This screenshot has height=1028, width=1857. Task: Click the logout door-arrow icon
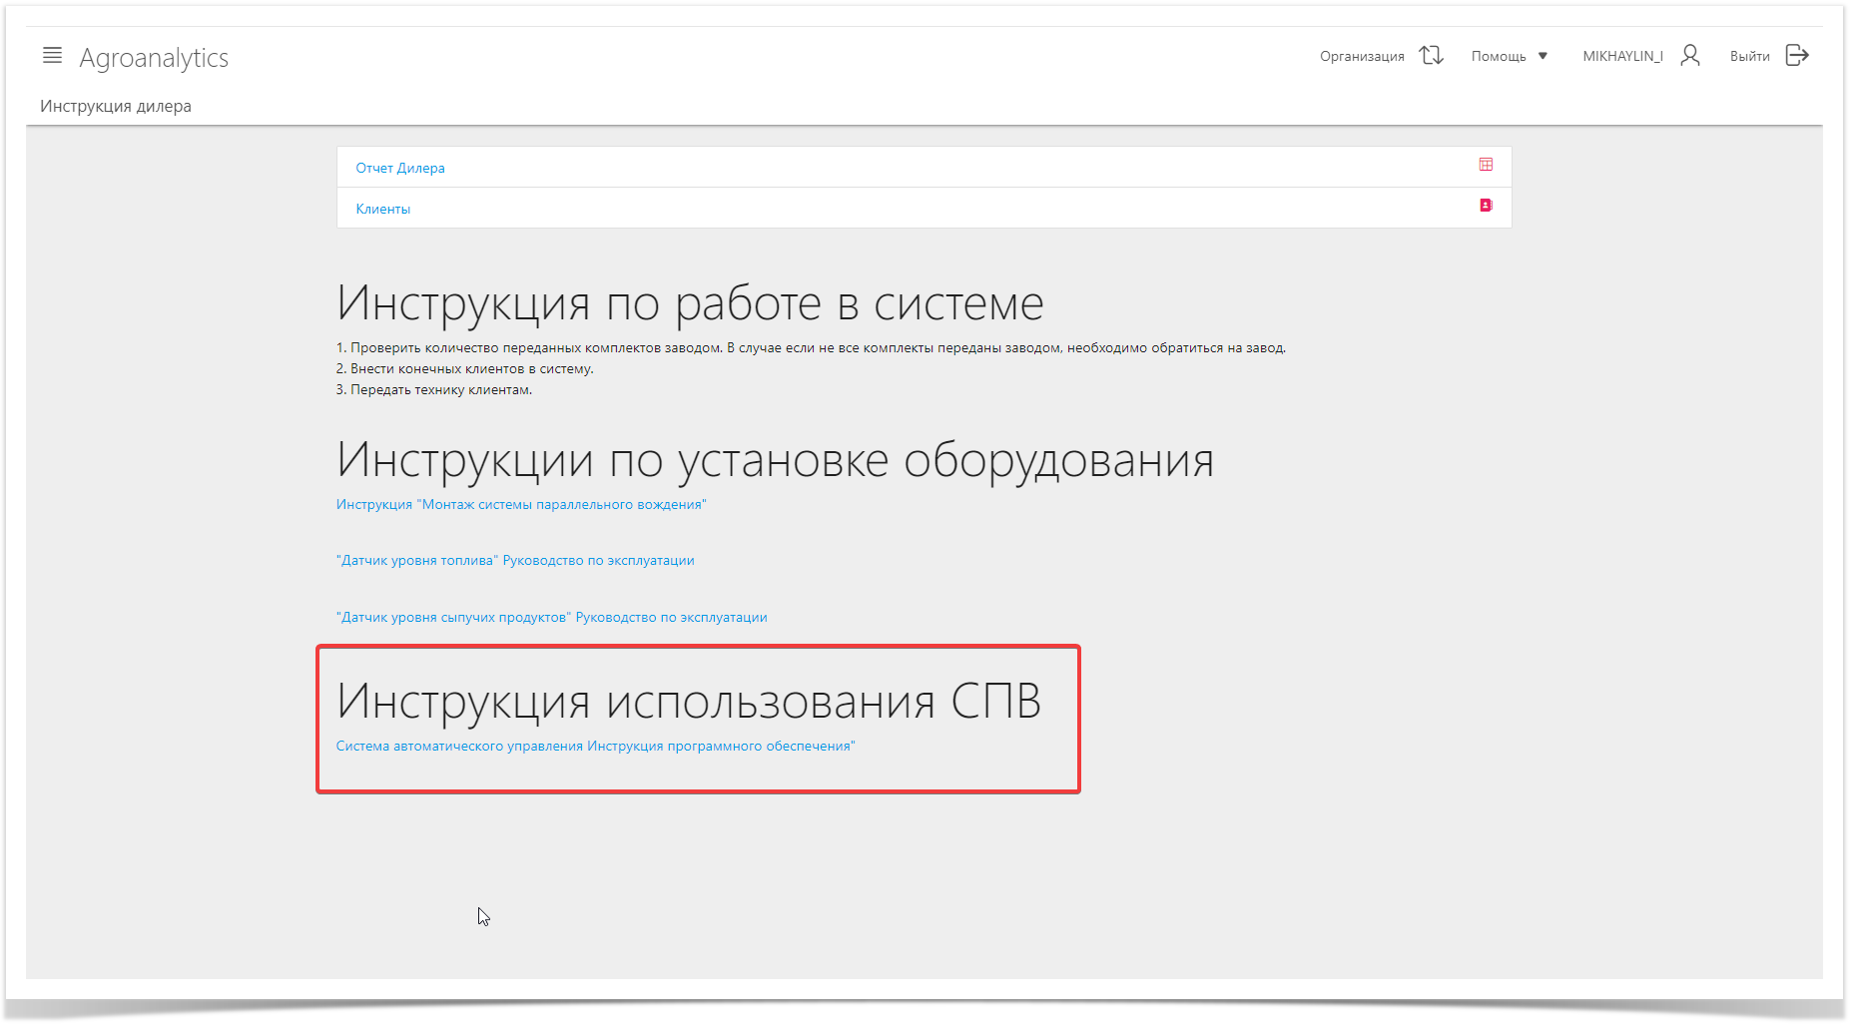pos(1797,56)
